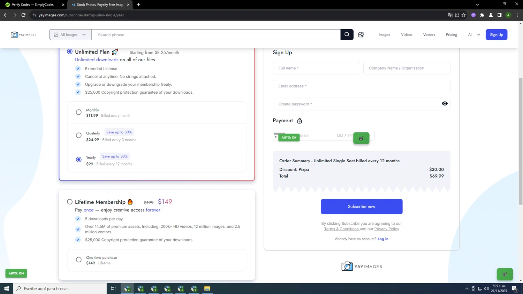The width and height of the screenshot is (523, 294).
Task: Reload the page
Action: click(23, 15)
